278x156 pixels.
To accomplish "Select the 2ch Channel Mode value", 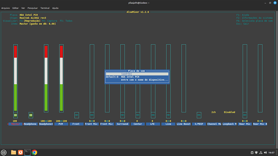I will [214, 112].
